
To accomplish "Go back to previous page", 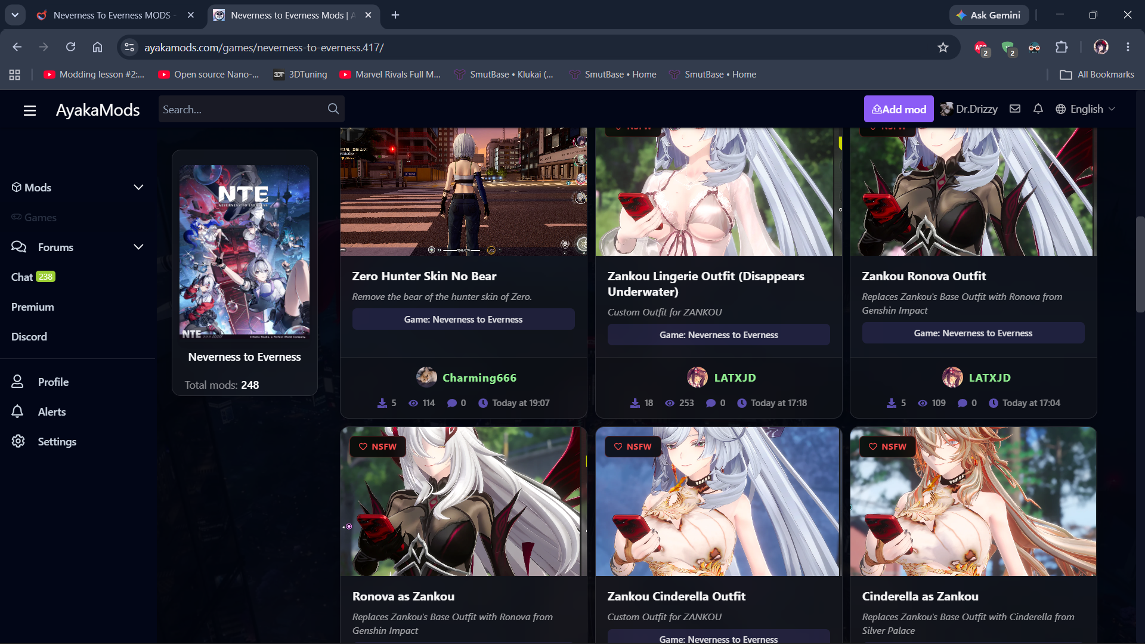I will 17,47.
